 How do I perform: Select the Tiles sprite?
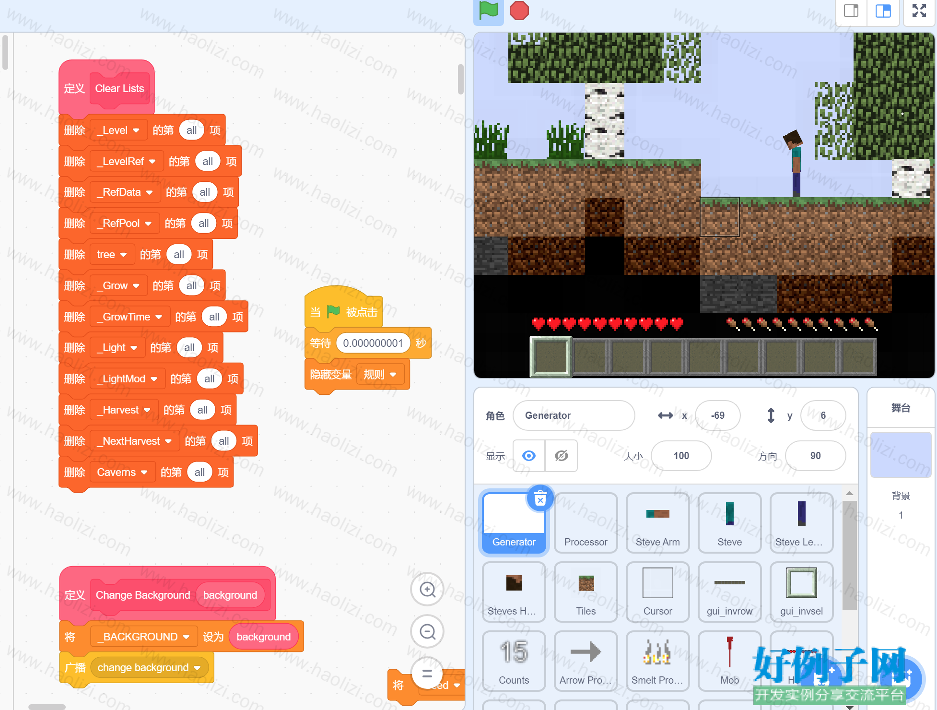click(586, 592)
